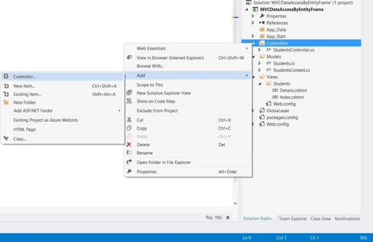Click the Open Folder arrow icon

[x=129, y=162]
